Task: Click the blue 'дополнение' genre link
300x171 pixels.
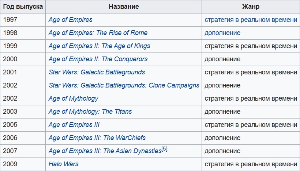Action: 222,33
